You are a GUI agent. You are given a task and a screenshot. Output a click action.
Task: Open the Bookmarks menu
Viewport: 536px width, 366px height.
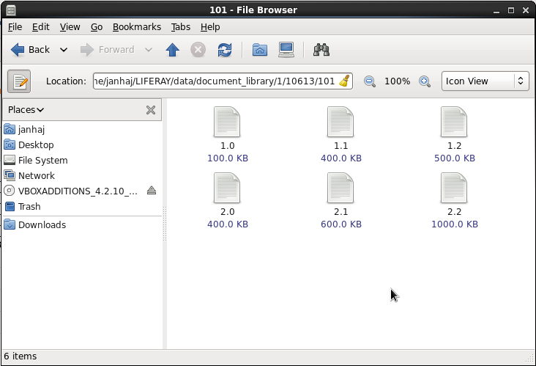point(137,27)
